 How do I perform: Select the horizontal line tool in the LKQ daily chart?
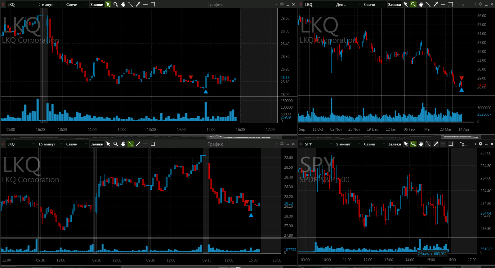point(443,4)
